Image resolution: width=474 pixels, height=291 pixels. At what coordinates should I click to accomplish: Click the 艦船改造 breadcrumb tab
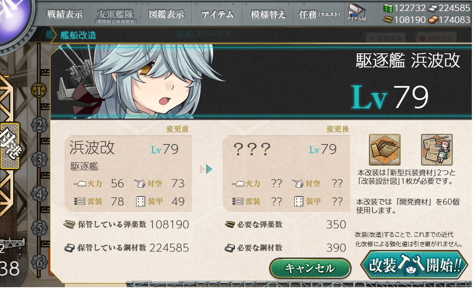tap(78, 35)
